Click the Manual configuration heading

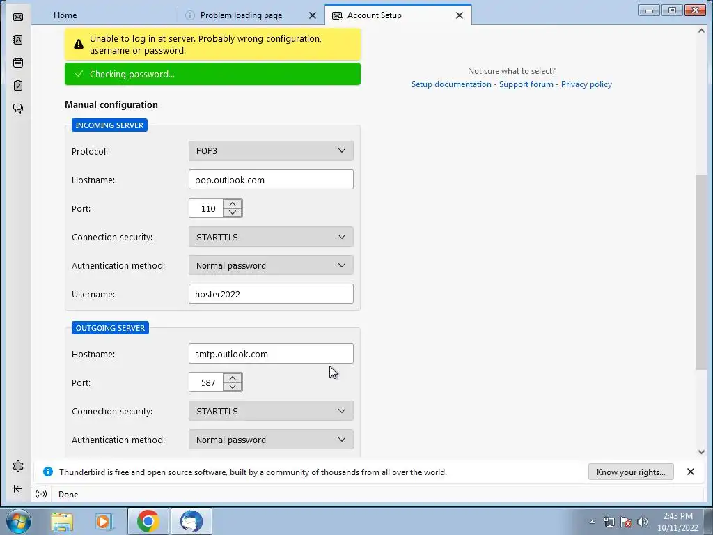tap(111, 104)
